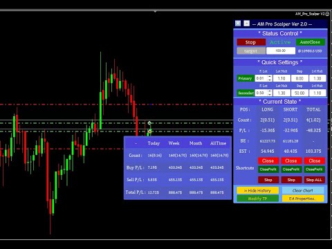Click LONG count value 2(0.51)

pyautogui.click(x=268, y=120)
